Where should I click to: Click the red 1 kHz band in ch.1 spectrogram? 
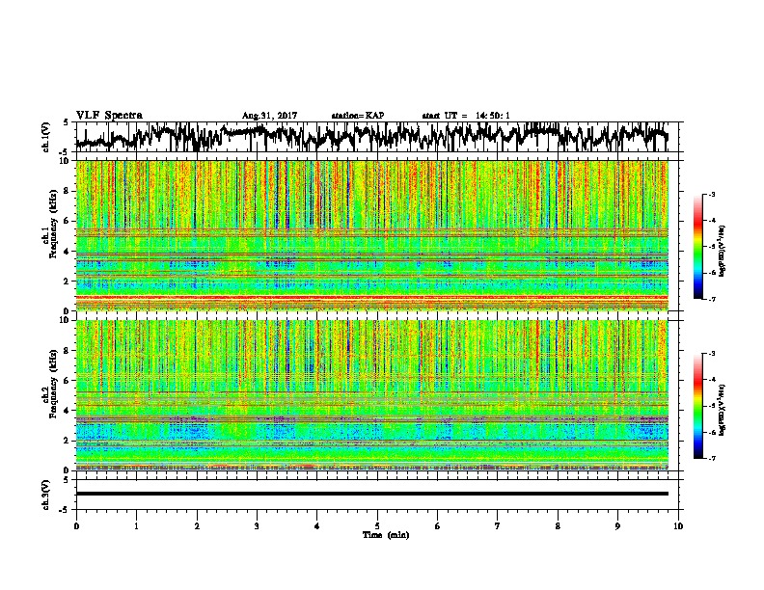pos(372,297)
